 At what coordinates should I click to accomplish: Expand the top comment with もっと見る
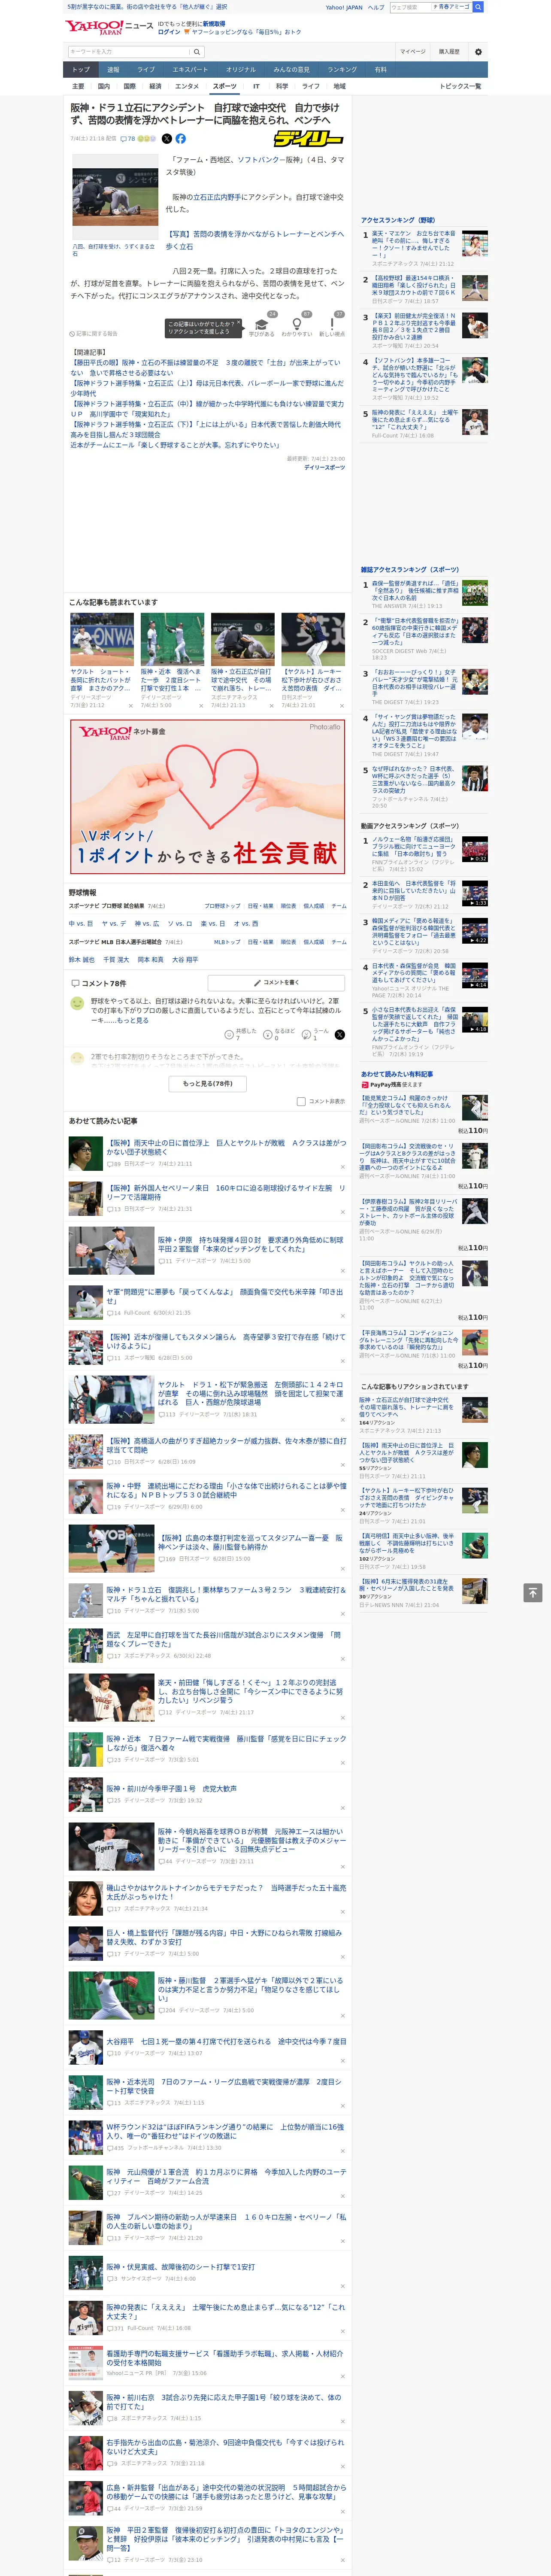[x=133, y=1021]
